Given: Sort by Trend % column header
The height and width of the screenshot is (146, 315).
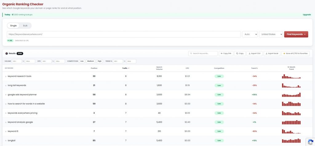Looking at the screenshot, I should pos(254,68).
